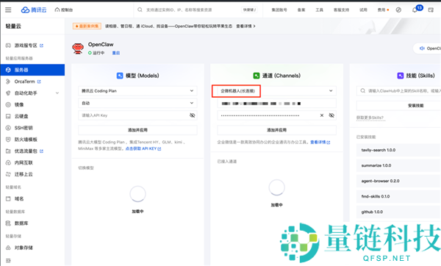Select the tavily-search 1.0.0 skill

(x=399, y=150)
